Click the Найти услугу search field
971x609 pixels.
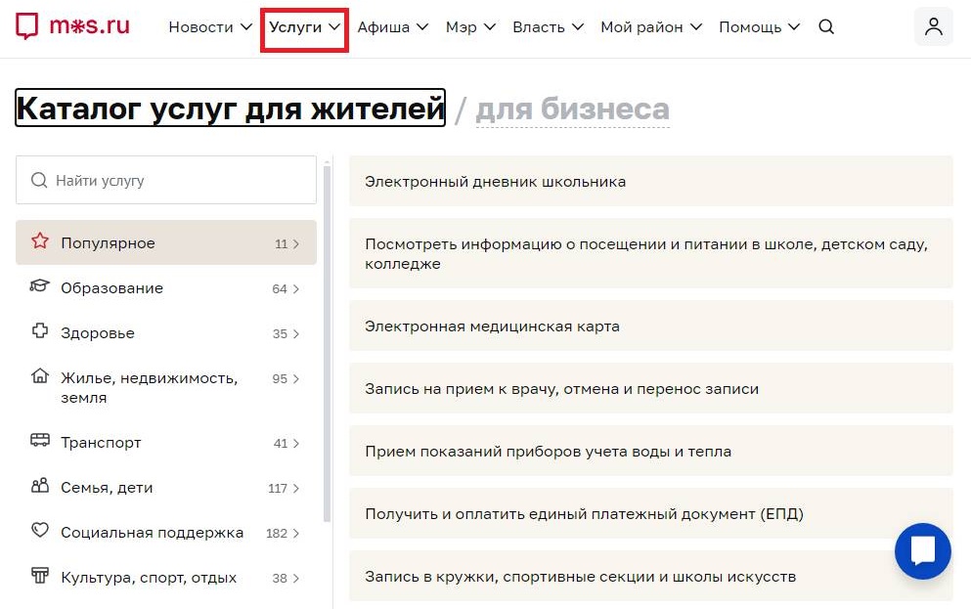click(x=166, y=180)
